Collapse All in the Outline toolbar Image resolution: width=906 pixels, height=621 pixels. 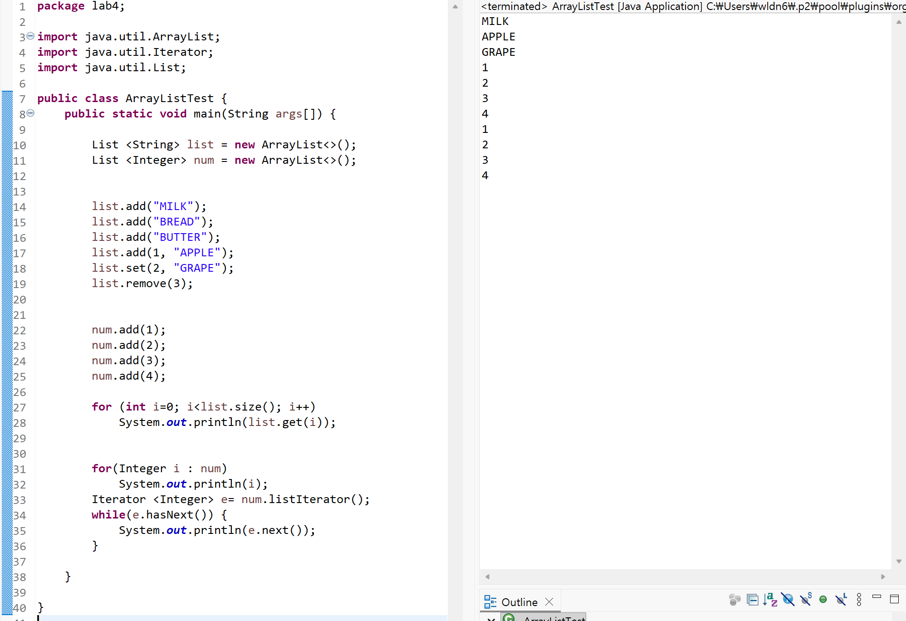tap(753, 600)
